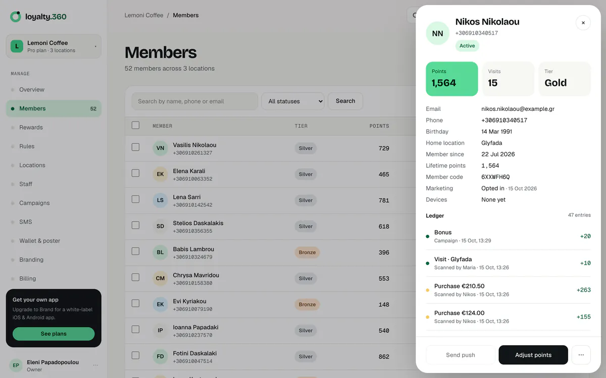
Task: Click the NN avatar in member panel
Action: [438, 34]
